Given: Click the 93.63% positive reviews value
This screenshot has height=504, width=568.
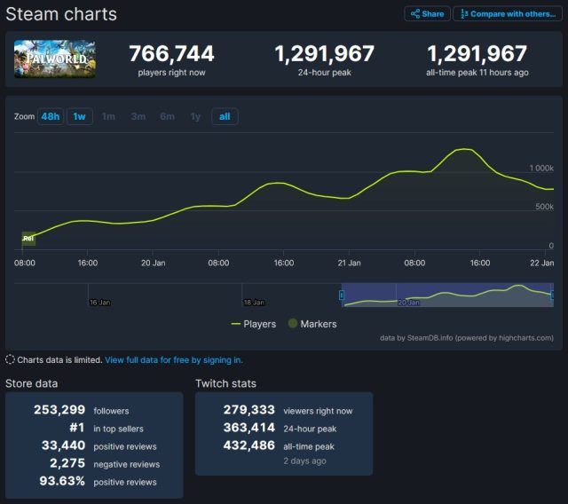Looking at the screenshot, I should [62, 481].
